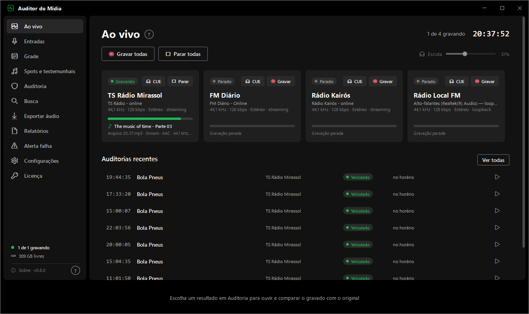Click the Veiculado badge at 19:44:35
Image resolution: width=529 pixels, height=314 pixels.
click(358, 177)
